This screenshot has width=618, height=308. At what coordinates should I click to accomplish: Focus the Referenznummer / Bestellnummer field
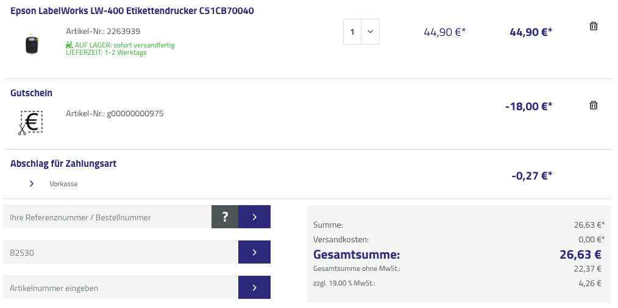[x=107, y=217]
